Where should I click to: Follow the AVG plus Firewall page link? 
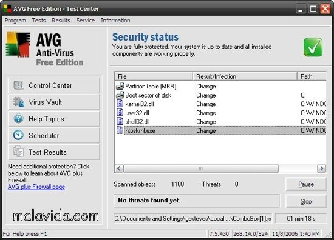(36, 187)
